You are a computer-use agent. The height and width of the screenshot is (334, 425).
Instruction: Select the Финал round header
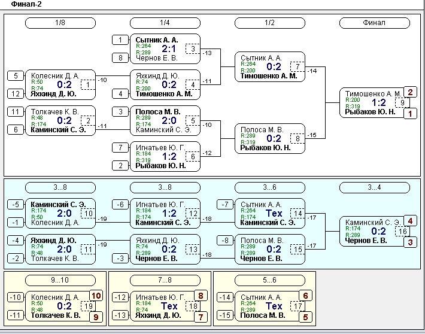pyautogui.click(x=374, y=23)
